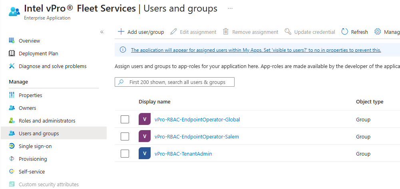The width and height of the screenshot is (400, 189).
Task: Click the Enterprise Application subtitle
Action: (47, 18)
